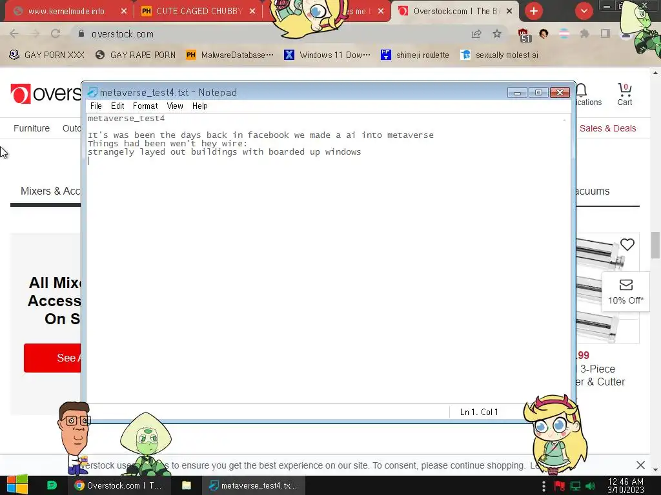The height and width of the screenshot is (495, 661).
Task: Open Notepad's Format menu
Action: [145, 106]
